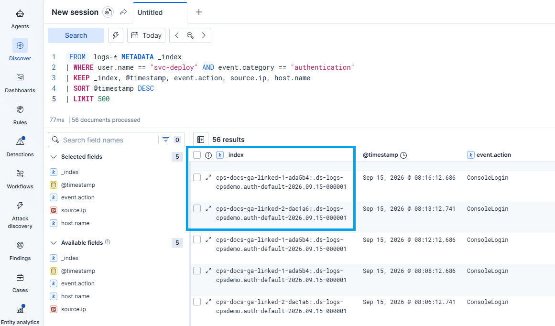Open Detections in the sidebar
The width and height of the screenshot is (555, 326).
tap(20, 147)
